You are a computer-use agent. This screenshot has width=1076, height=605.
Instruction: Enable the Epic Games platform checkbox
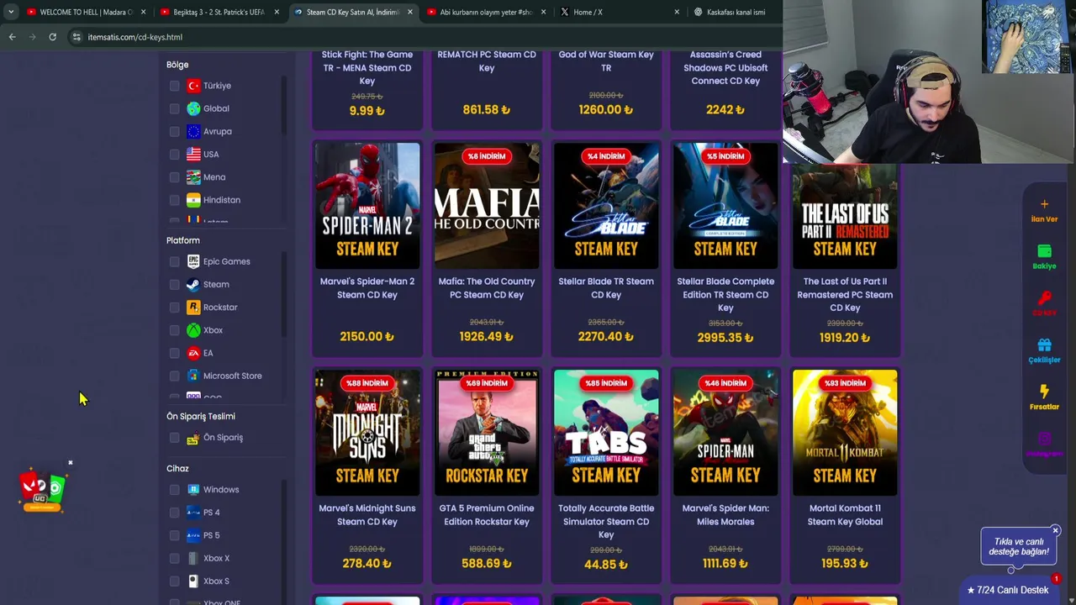pyautogui.click(x=174, y=261)
